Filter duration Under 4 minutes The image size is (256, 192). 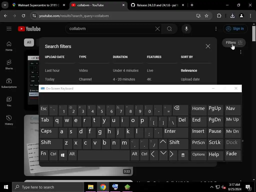125,70
